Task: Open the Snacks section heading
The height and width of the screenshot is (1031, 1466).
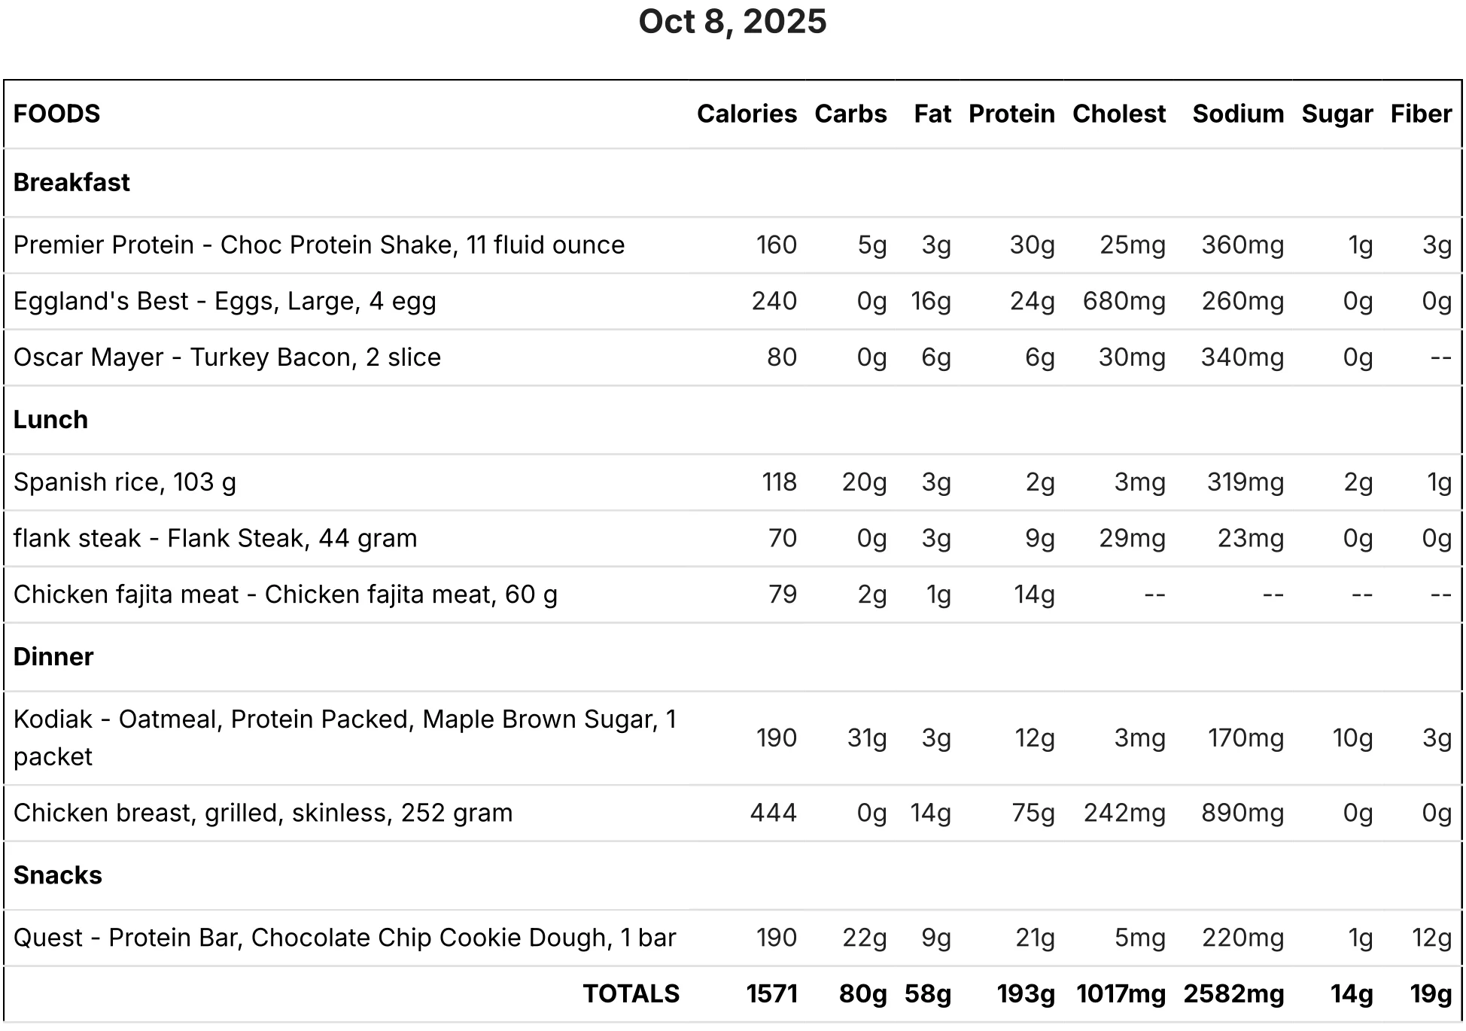Action: point(58,874)
